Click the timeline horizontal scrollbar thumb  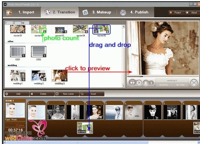tap(77, 142)
